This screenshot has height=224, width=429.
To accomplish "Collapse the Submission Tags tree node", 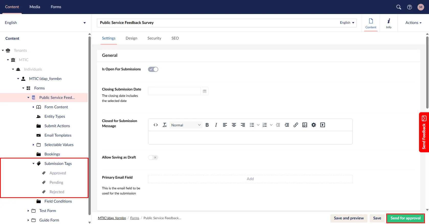I will 33,164.
